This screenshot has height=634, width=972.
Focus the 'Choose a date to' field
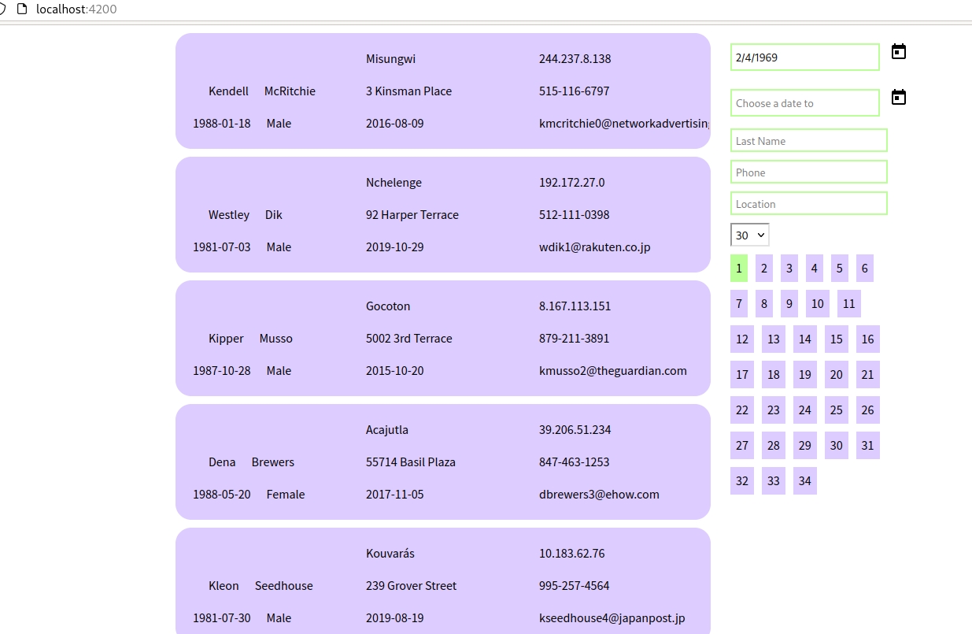pos(804,103)
